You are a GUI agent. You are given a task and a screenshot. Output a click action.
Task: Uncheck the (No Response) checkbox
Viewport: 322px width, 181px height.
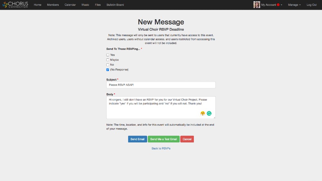click(108, 70)
